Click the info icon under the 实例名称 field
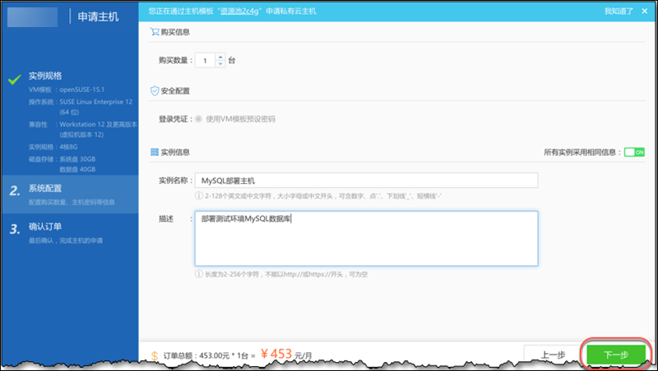Viewport: 658px width, 371px height. coord(198,195)
